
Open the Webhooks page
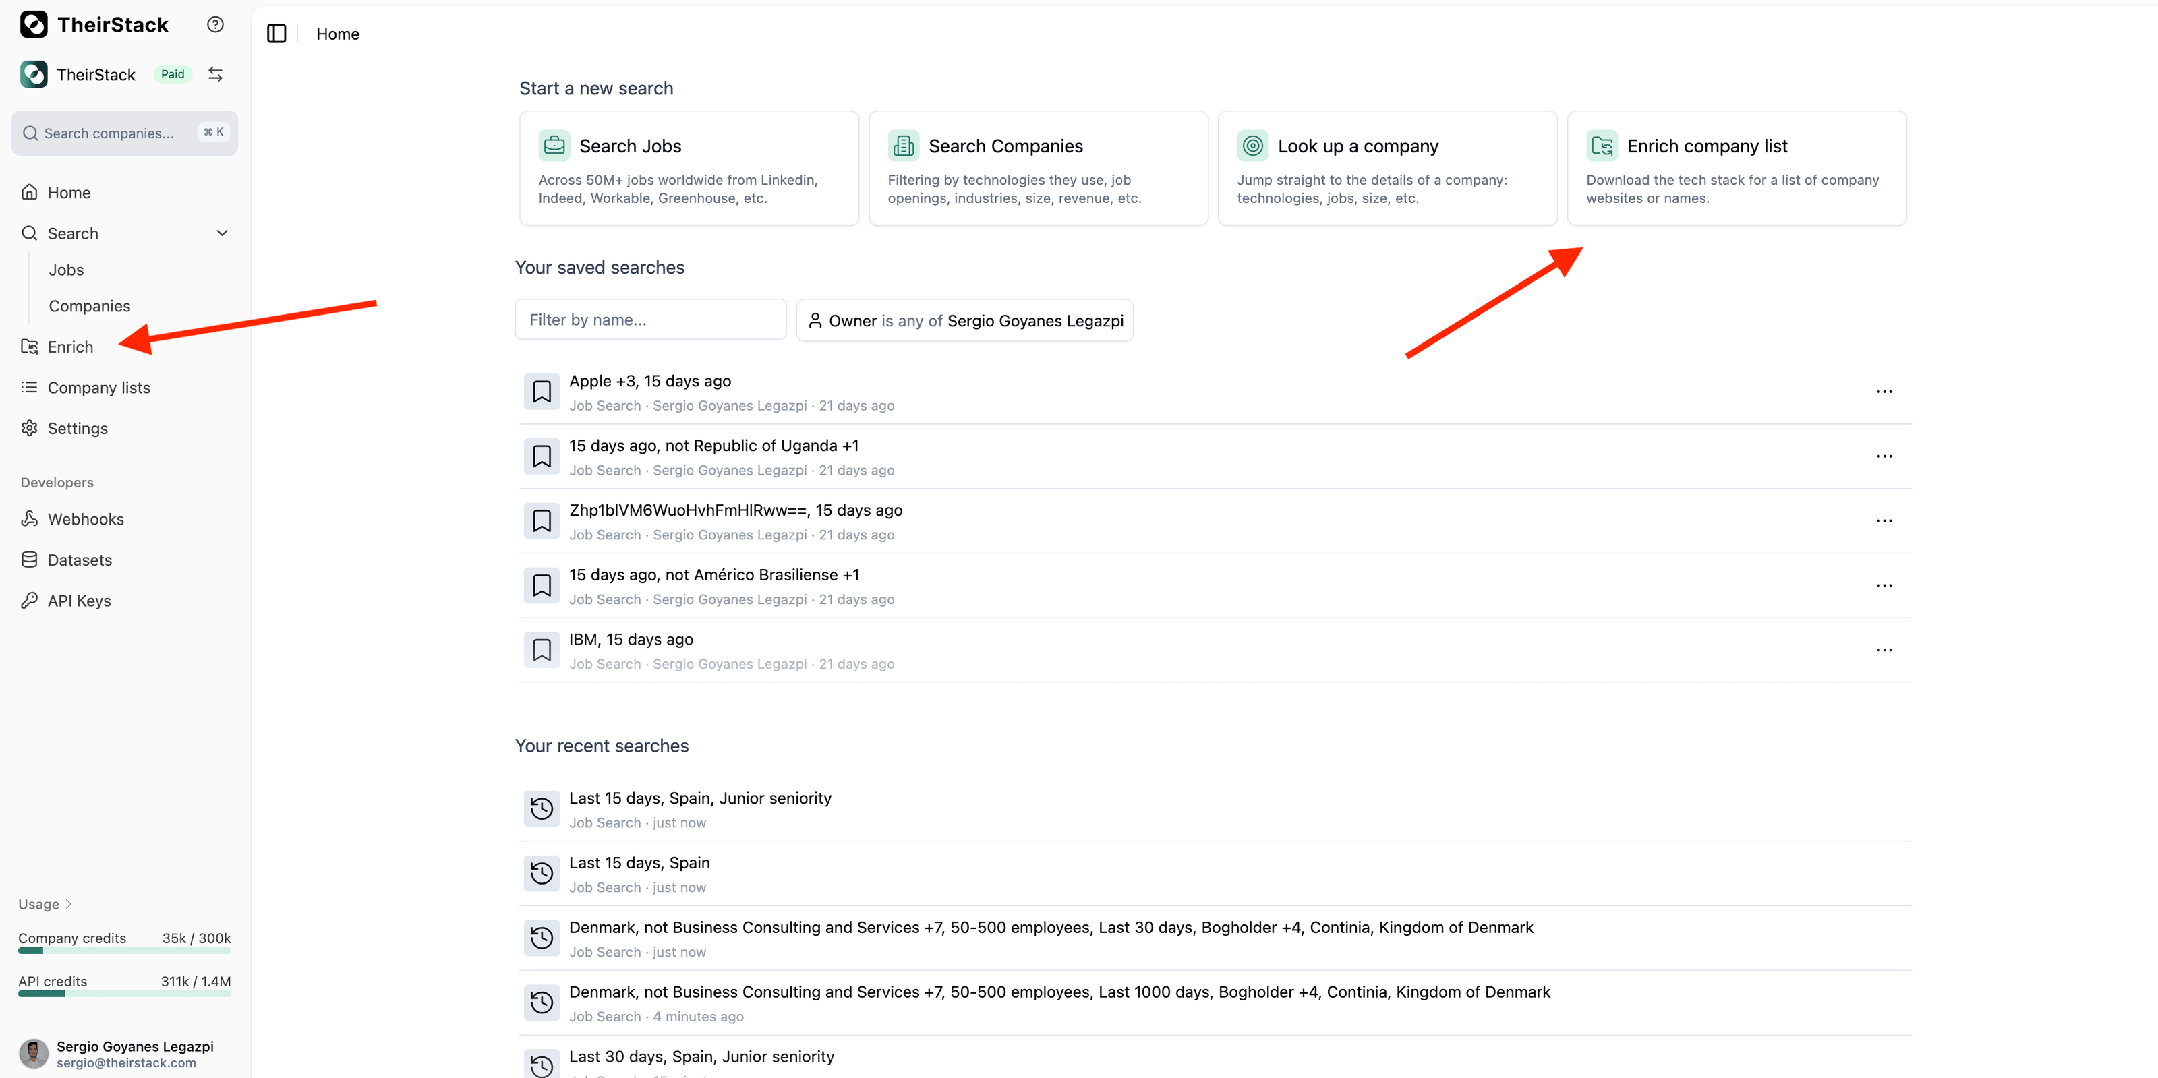[86, 518]
